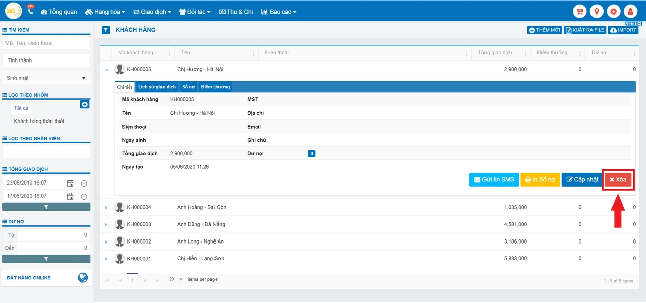Viewport: 646px width, 303px height.
Task: Open time picker for 23/06/2019 date
Action: tap(84, 183)
